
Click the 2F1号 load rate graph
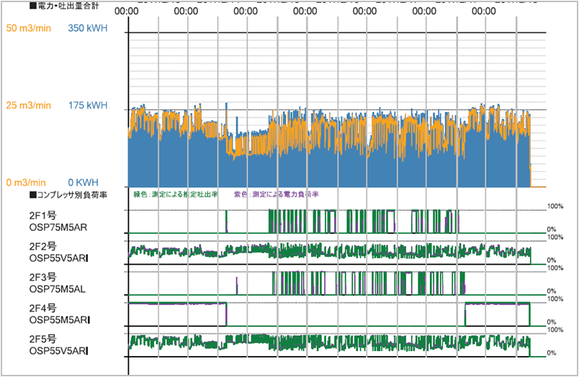[337, 222]
